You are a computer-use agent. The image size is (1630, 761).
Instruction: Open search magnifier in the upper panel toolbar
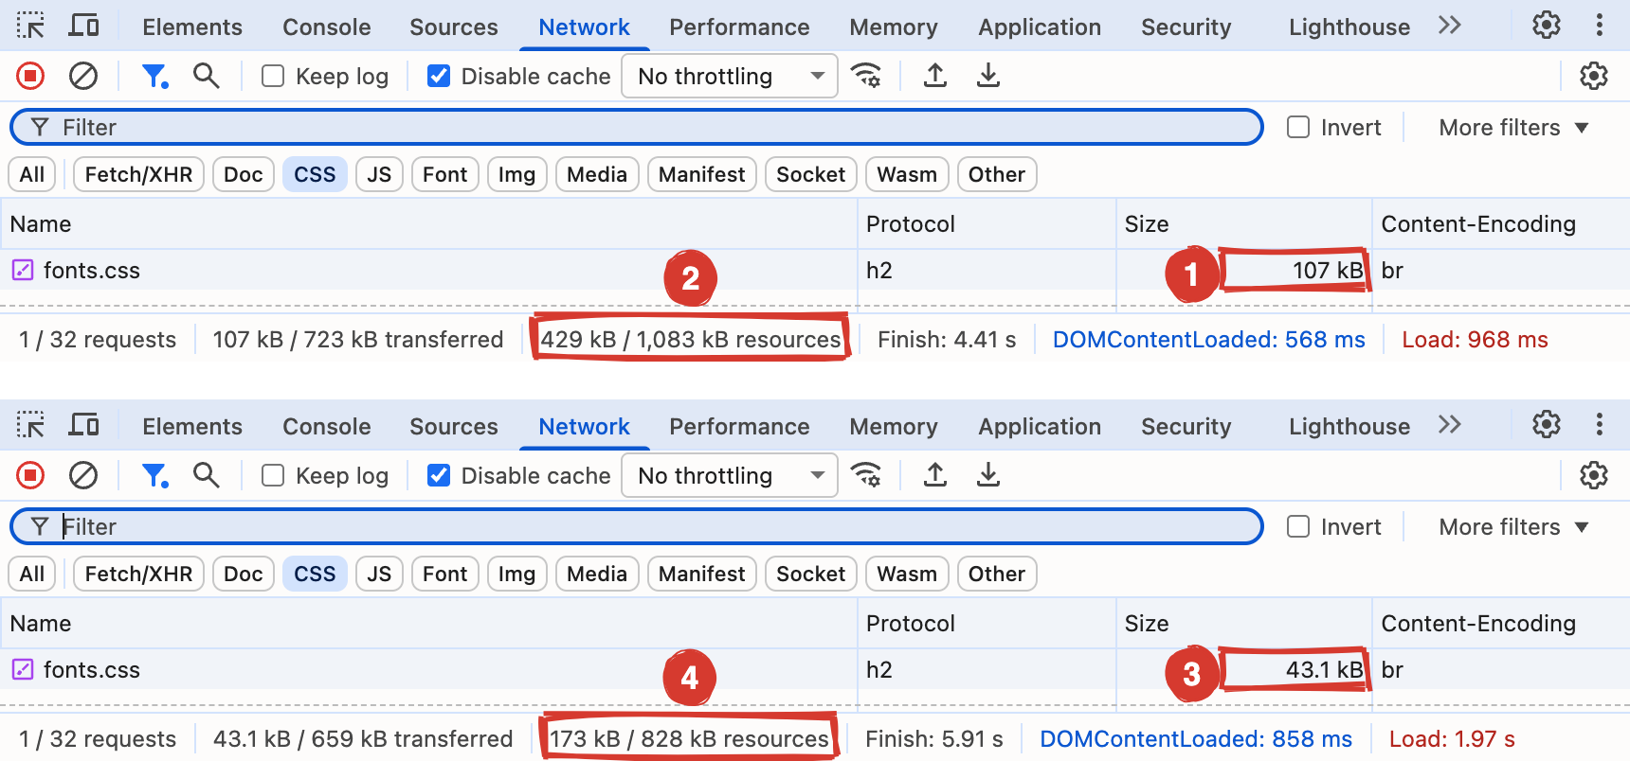pos(206,76)
